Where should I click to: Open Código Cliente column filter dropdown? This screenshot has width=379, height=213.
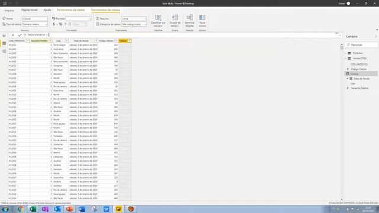(x=116, y=41)
